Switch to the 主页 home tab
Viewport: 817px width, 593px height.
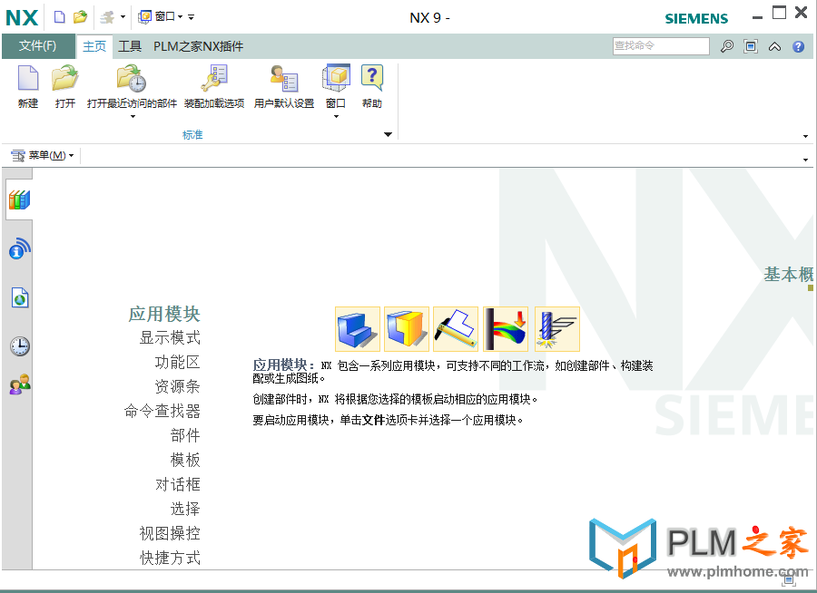point(94,46)
